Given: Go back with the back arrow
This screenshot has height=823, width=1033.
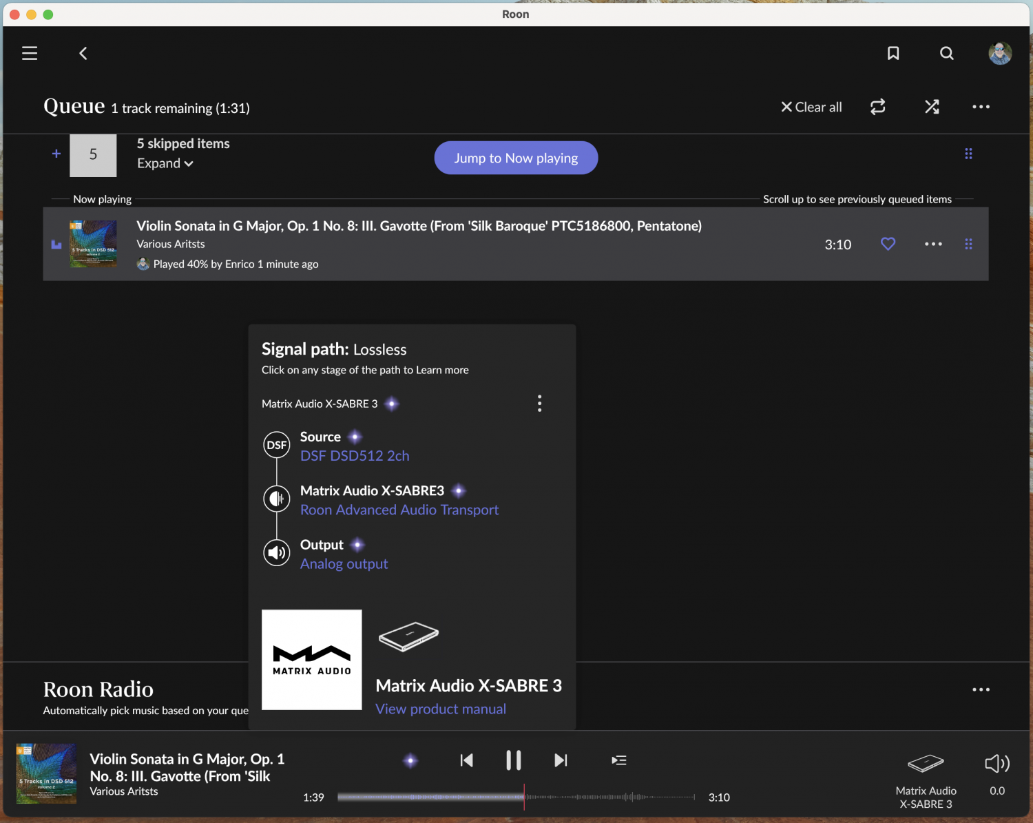Looking at the screenshot, I should [x=83, y=53].
